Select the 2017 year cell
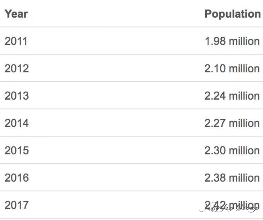 pos(16,205)
